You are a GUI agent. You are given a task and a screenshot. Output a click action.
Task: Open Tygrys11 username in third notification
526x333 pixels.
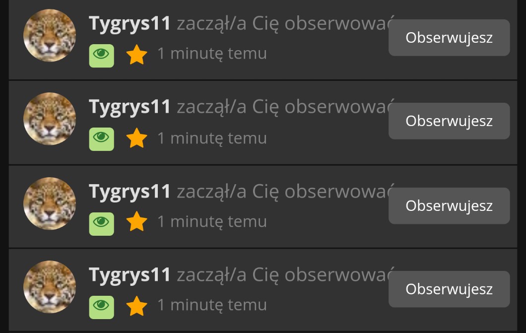click(x=130, y=192)
